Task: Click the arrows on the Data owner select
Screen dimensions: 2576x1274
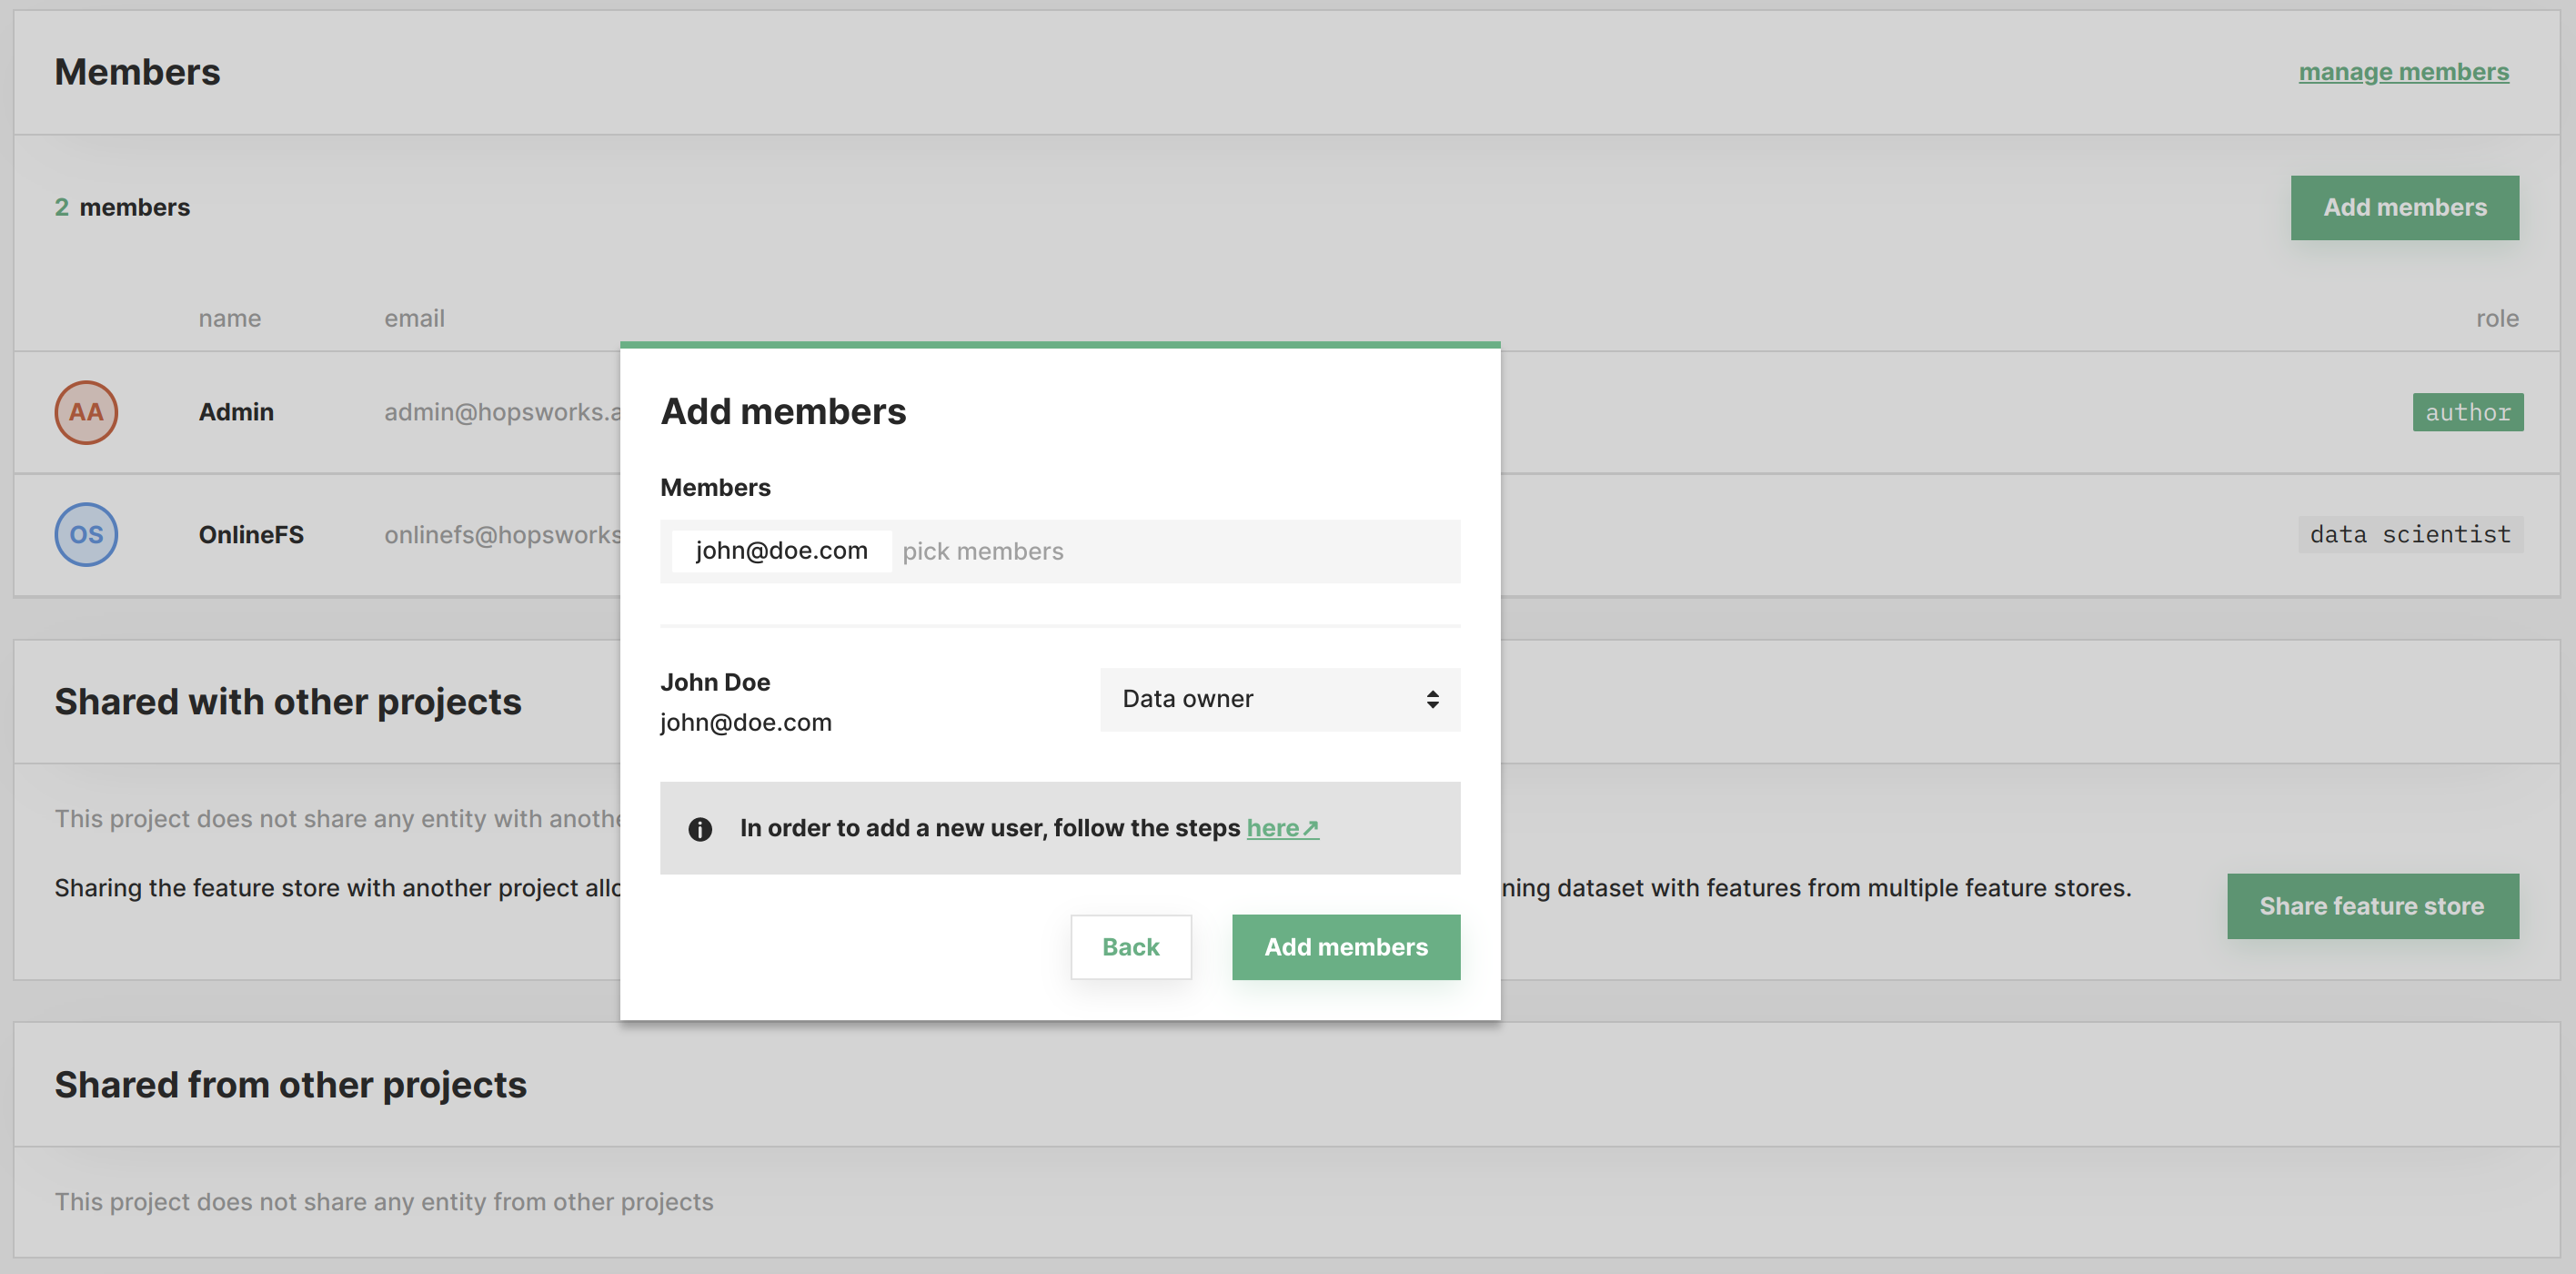Action: click(1432, 700)
